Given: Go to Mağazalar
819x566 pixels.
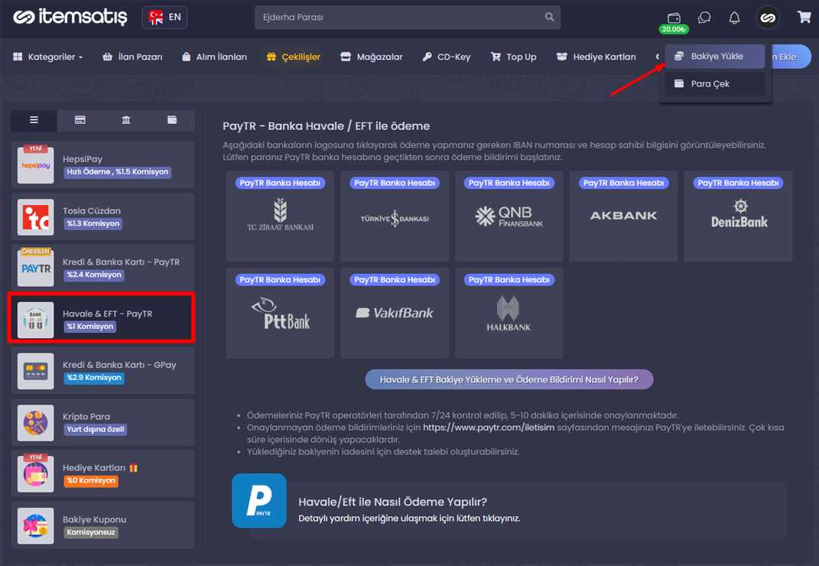Looking at the screenshot, I should [372, 57].
